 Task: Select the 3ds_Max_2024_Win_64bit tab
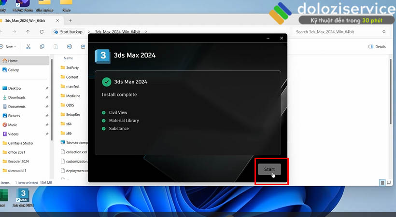click(x=27, y=21)
